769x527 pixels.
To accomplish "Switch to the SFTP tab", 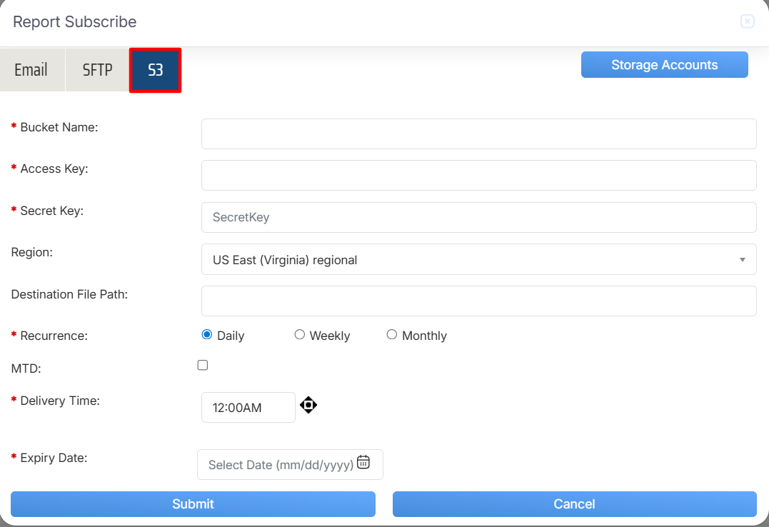I will tap(97, 70).
